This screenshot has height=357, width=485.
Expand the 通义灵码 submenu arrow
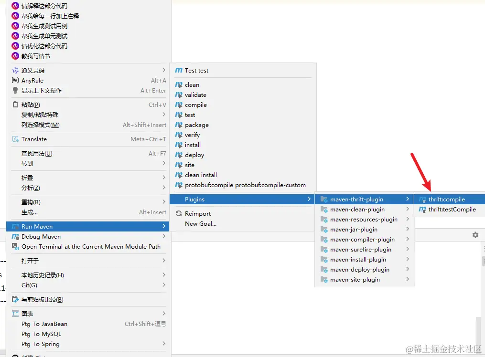pyautogui.click(x=163, y=70)
